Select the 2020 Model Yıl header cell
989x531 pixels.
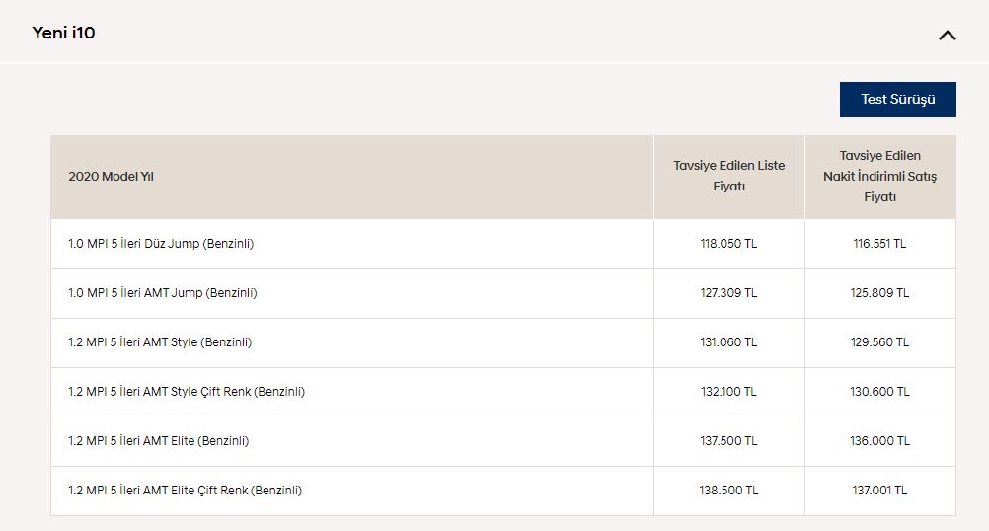[x=352, y=177]
